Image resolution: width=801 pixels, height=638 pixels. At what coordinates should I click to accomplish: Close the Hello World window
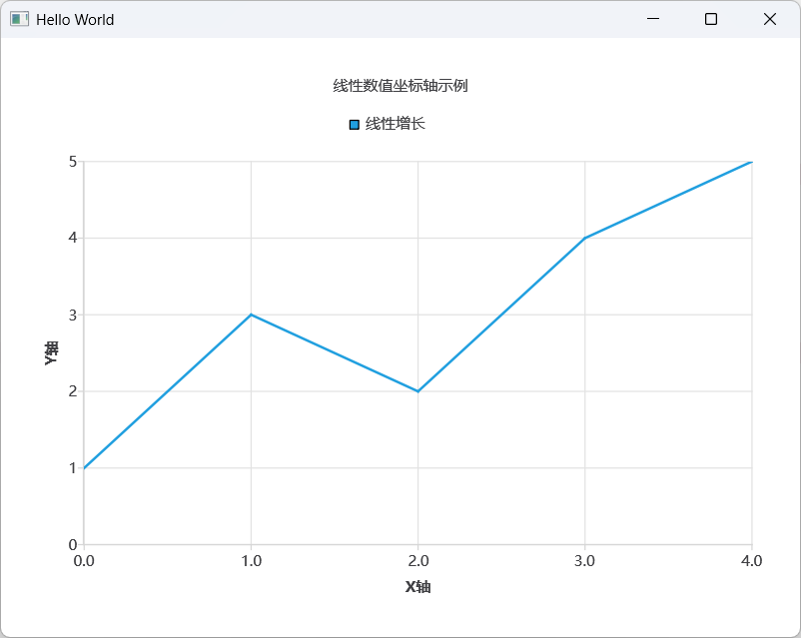point(770,19)
